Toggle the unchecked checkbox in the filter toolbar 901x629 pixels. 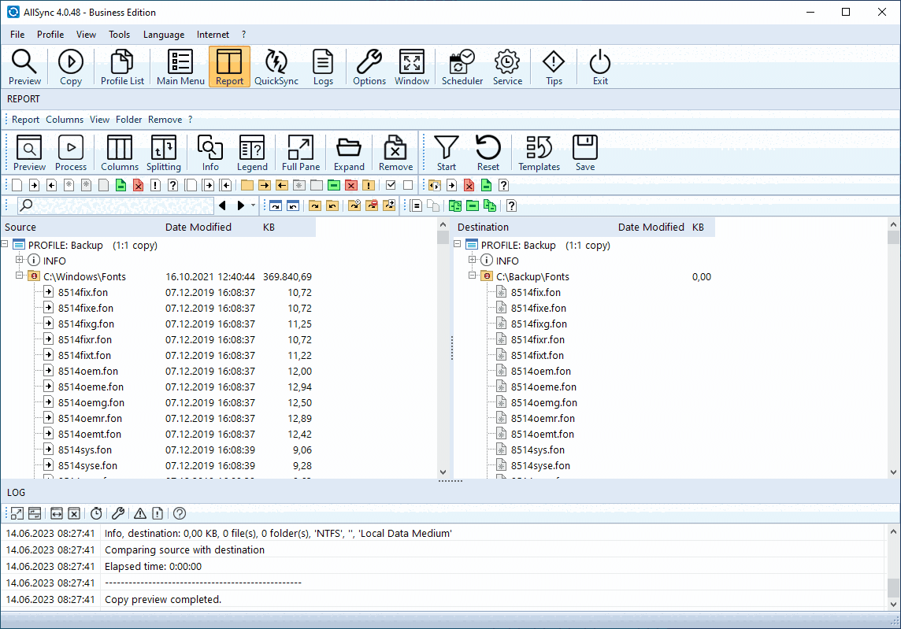[x=406, y=185]
